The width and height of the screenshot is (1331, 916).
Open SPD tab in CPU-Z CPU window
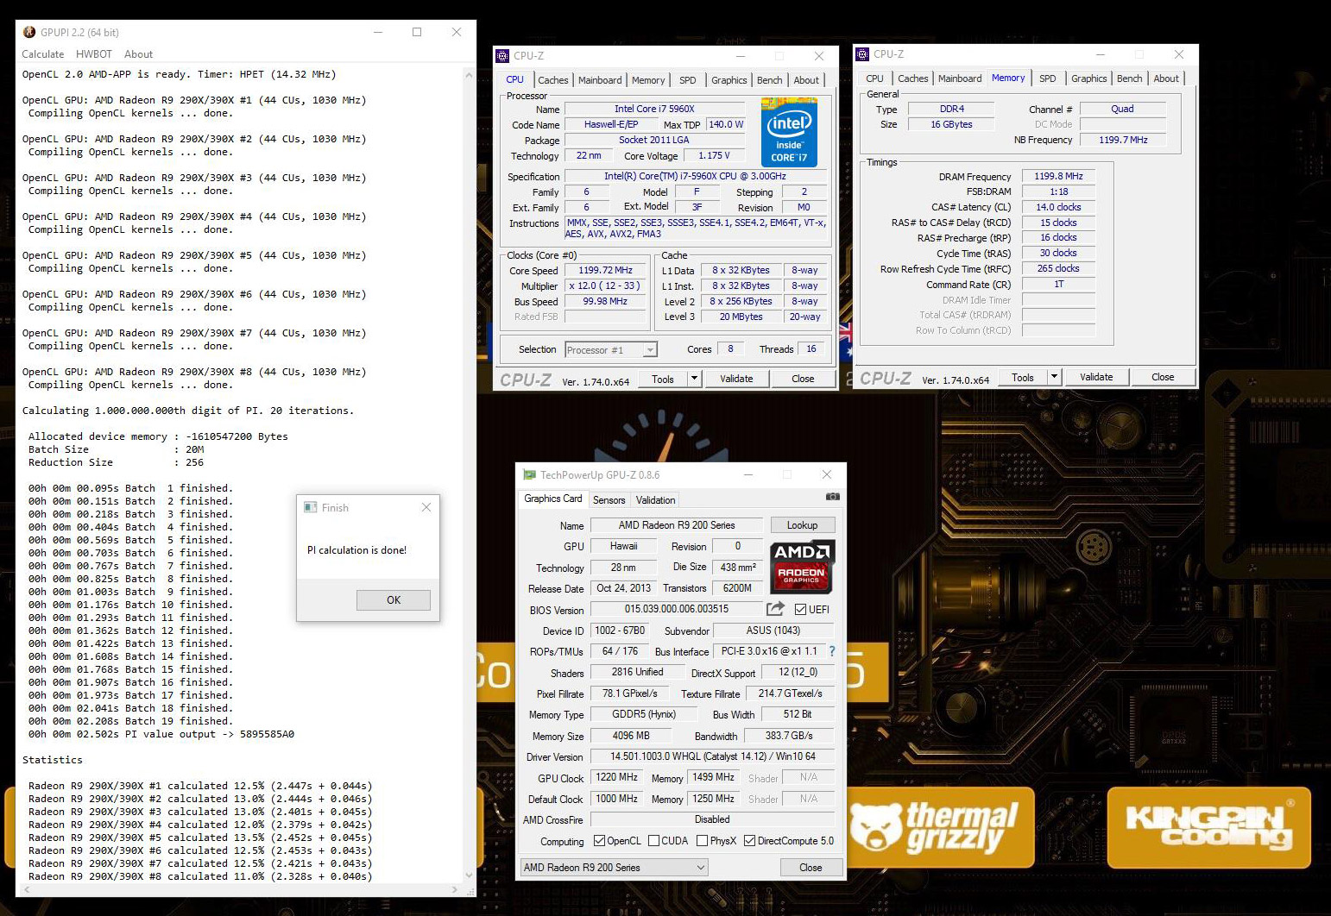point(688,80)
